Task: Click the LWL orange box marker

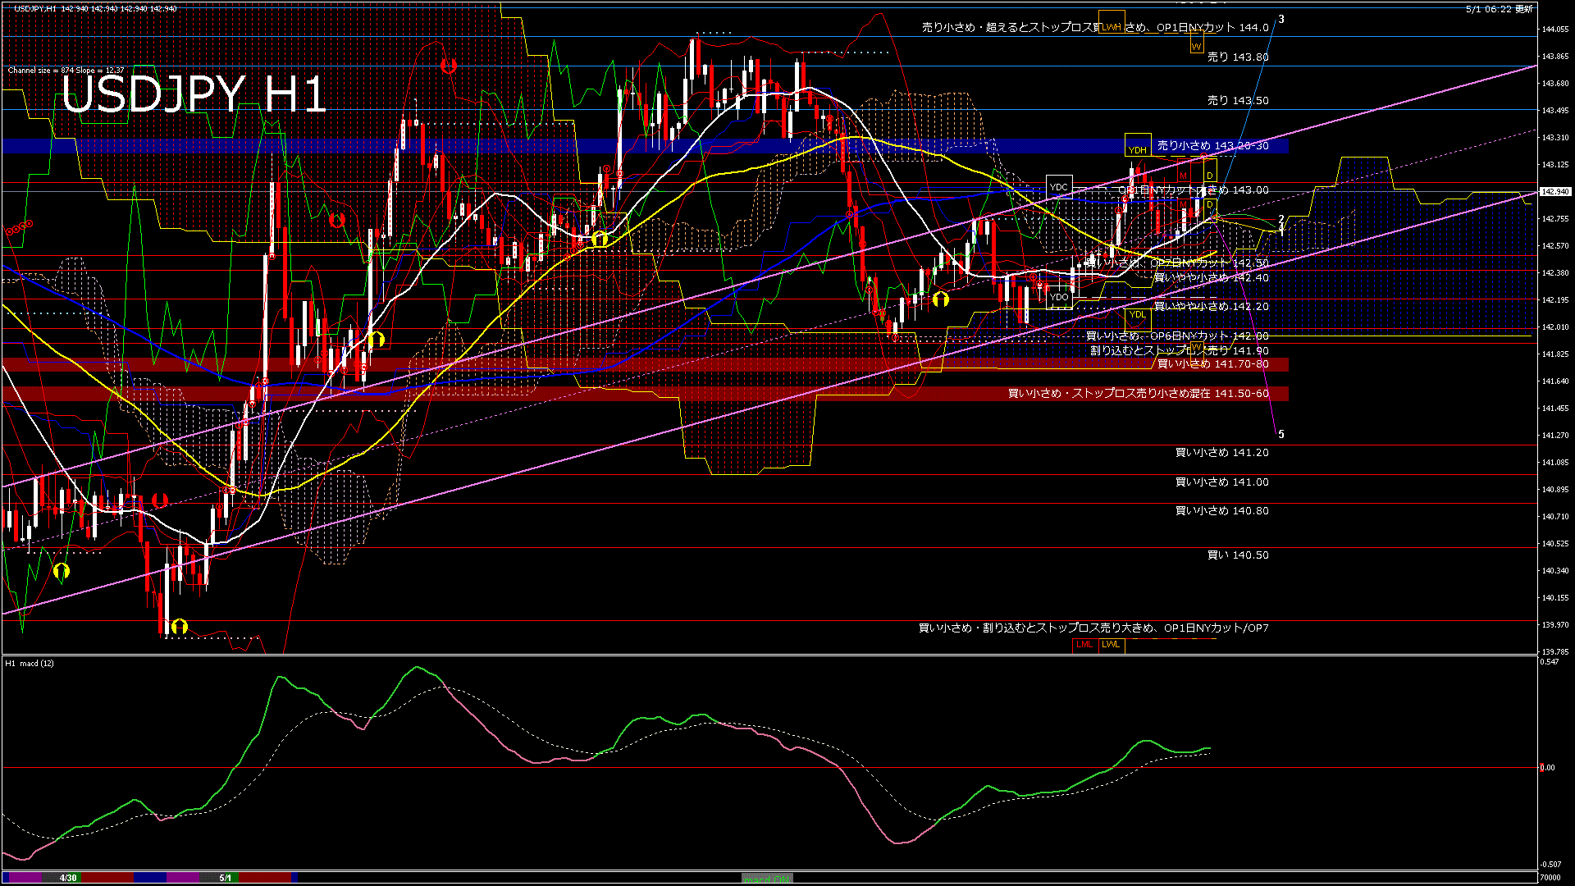Action: tap(1111, 645)
